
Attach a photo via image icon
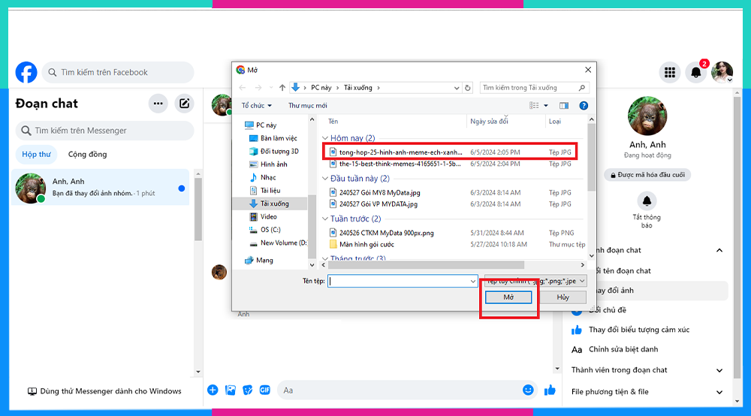coord(231,390)
